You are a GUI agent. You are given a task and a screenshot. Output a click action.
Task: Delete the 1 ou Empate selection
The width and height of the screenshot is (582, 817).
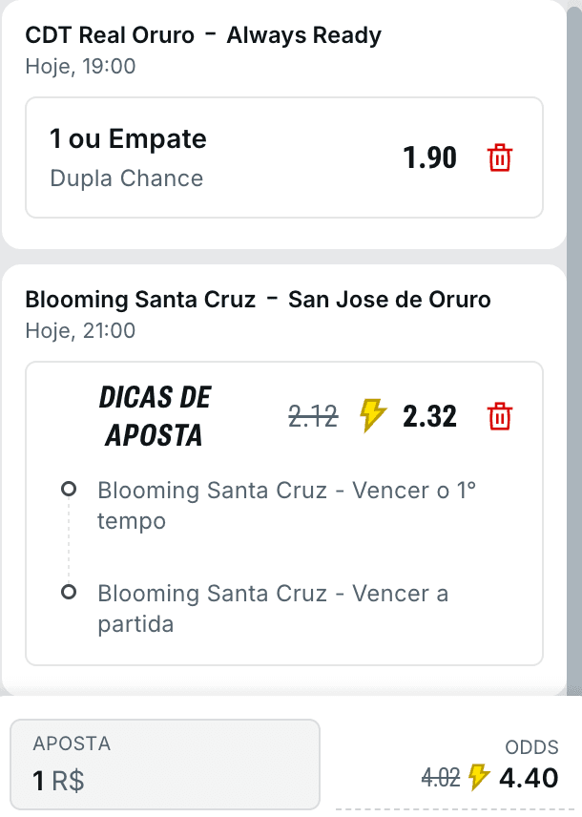tap(500, 157)
